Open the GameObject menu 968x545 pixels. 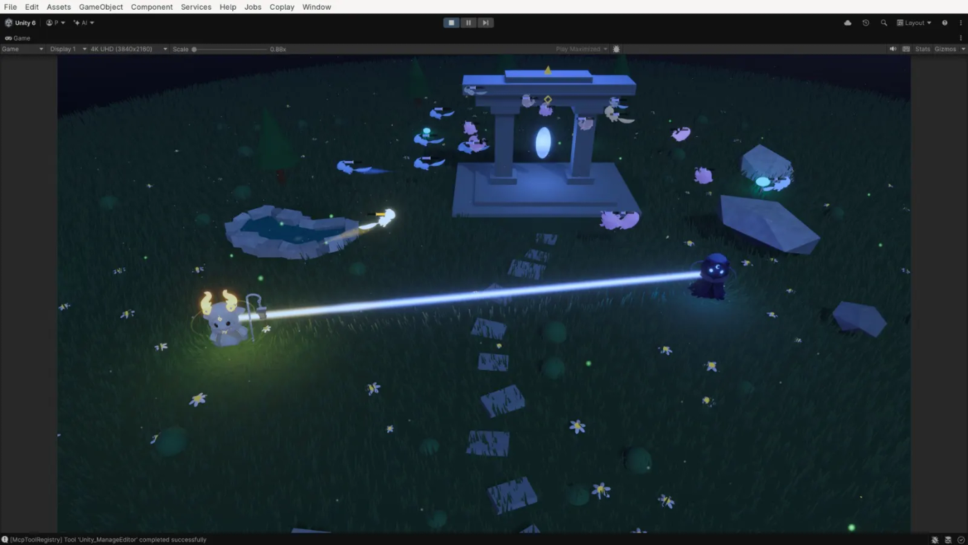pos(101,7)
